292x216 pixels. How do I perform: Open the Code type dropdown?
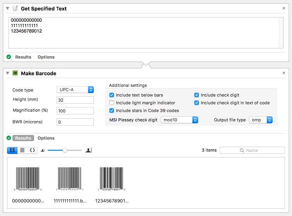(x=75, y=90)
